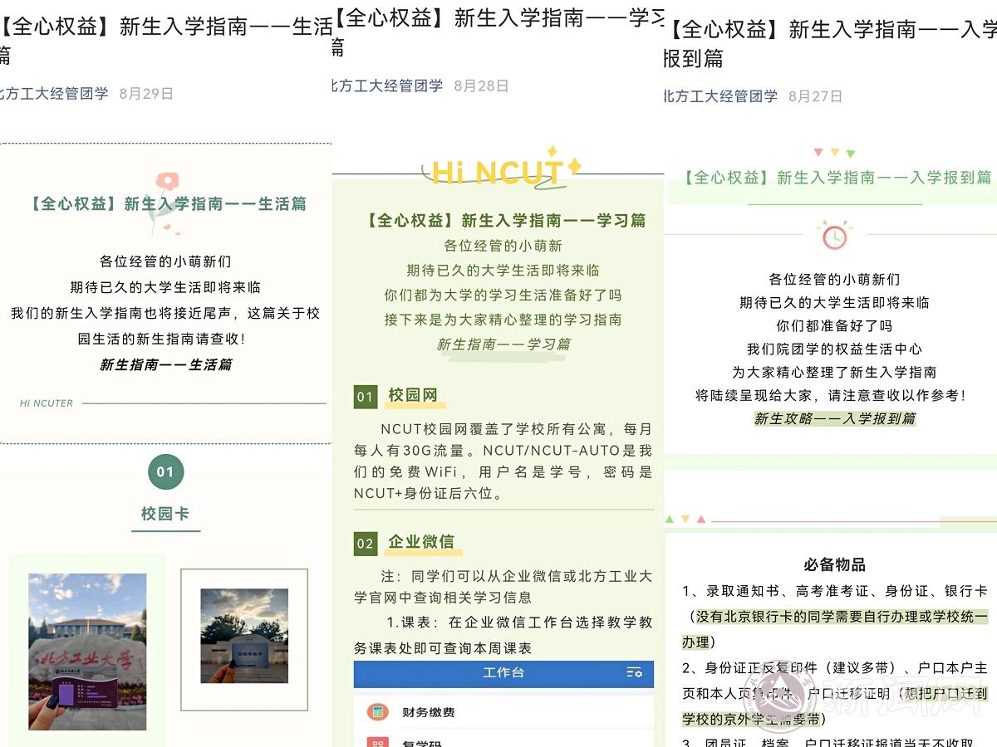Image resolution: width=997 pixels, height=747 pixels.
Task: Open 北方工大经管团学 account dated 8月29日
Action: pyautogui.click(x=54, y=94)
